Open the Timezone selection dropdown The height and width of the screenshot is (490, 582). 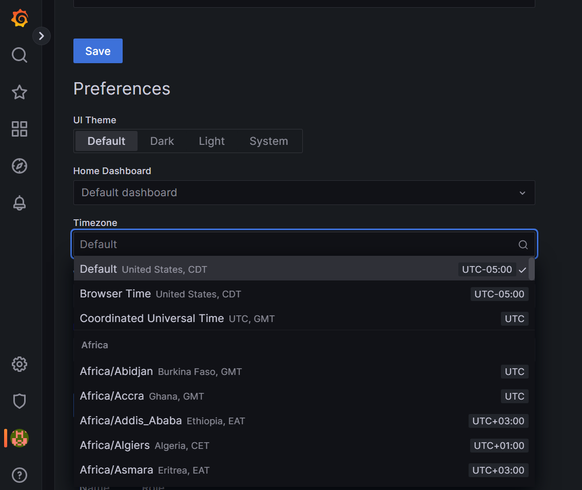[x=304, y=244]
